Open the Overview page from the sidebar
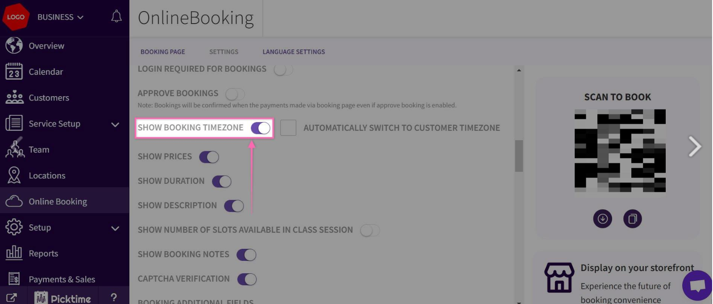 pos(46,45)
